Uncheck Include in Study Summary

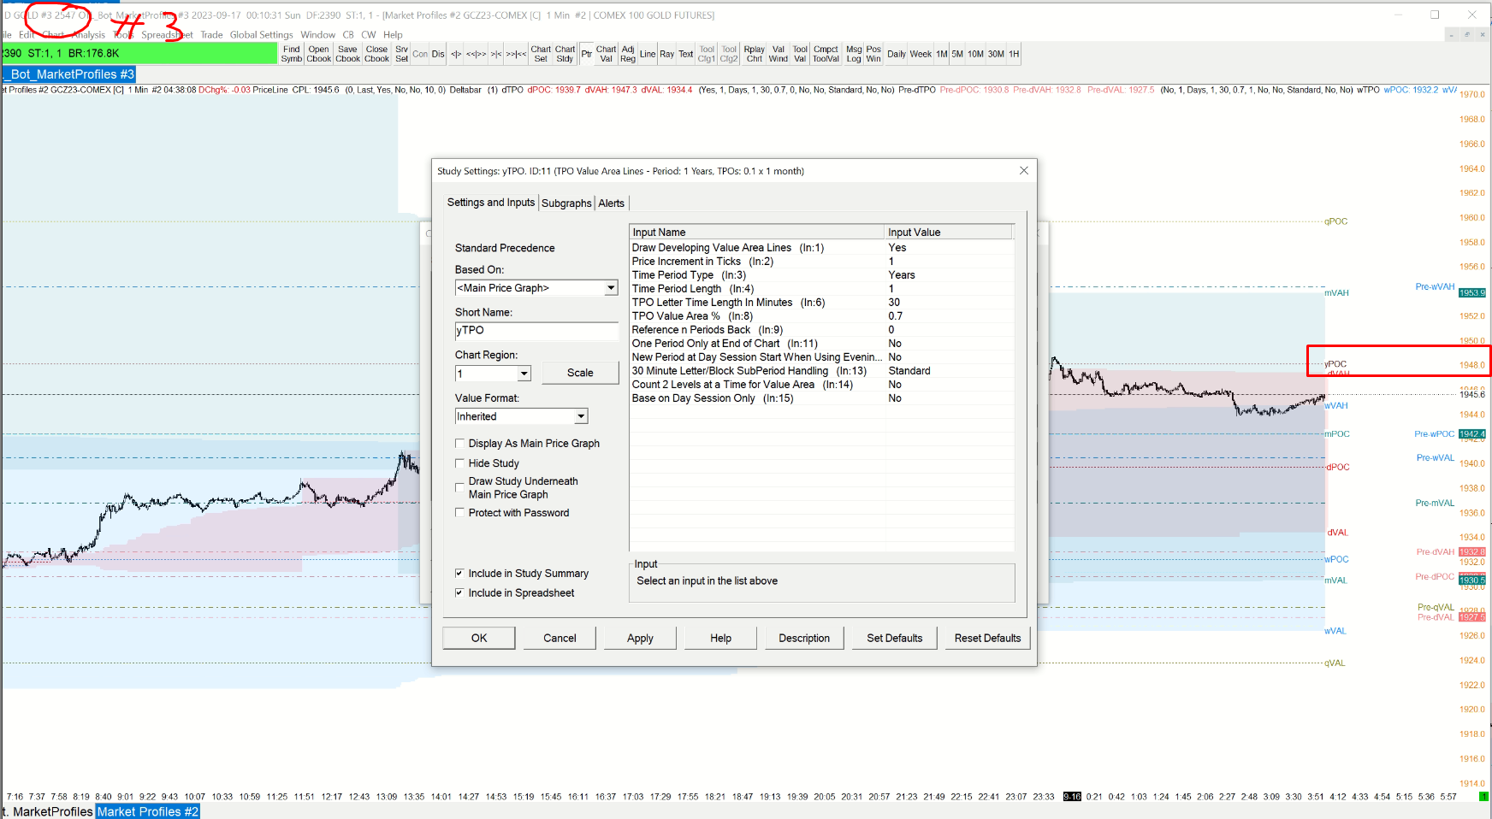click(459, 574)
